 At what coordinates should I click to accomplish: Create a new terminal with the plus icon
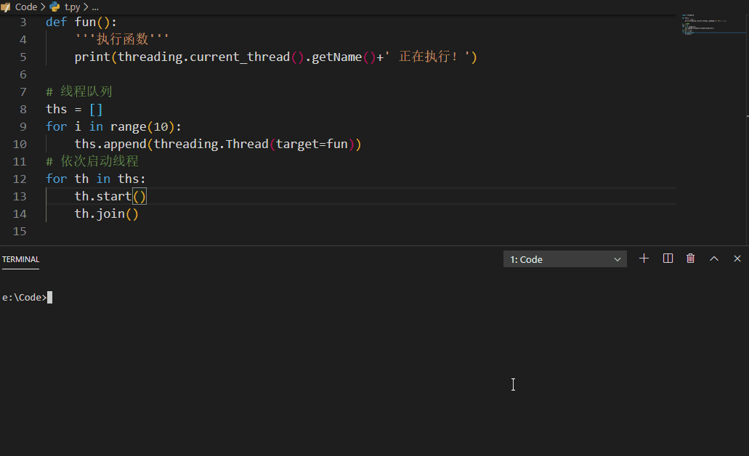pyautogui.click(x=644, y=258)
